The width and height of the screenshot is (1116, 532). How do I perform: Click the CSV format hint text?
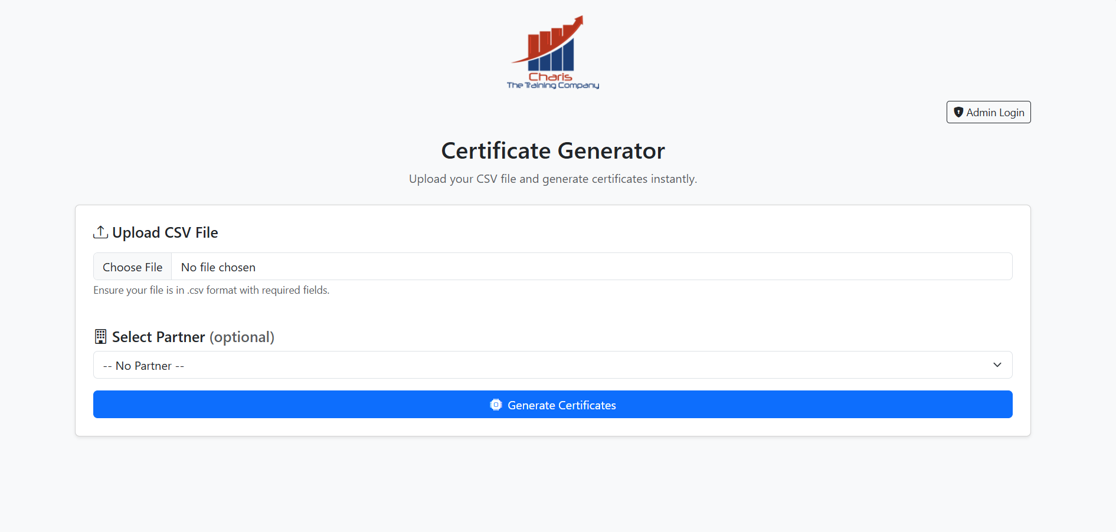tap(211, 290)
